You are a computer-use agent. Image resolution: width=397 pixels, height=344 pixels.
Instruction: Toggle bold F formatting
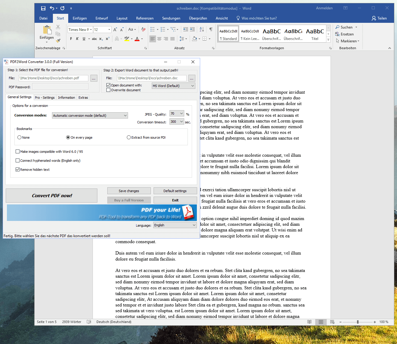(71, 39)
